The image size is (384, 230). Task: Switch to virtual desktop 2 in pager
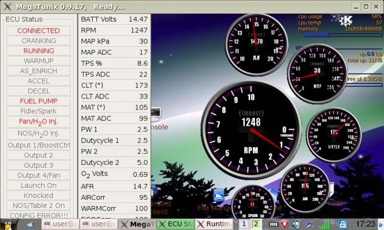[256, 224]
